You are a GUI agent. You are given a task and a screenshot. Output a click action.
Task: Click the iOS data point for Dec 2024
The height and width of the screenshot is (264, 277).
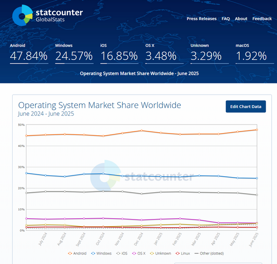[x=142, y=194]
